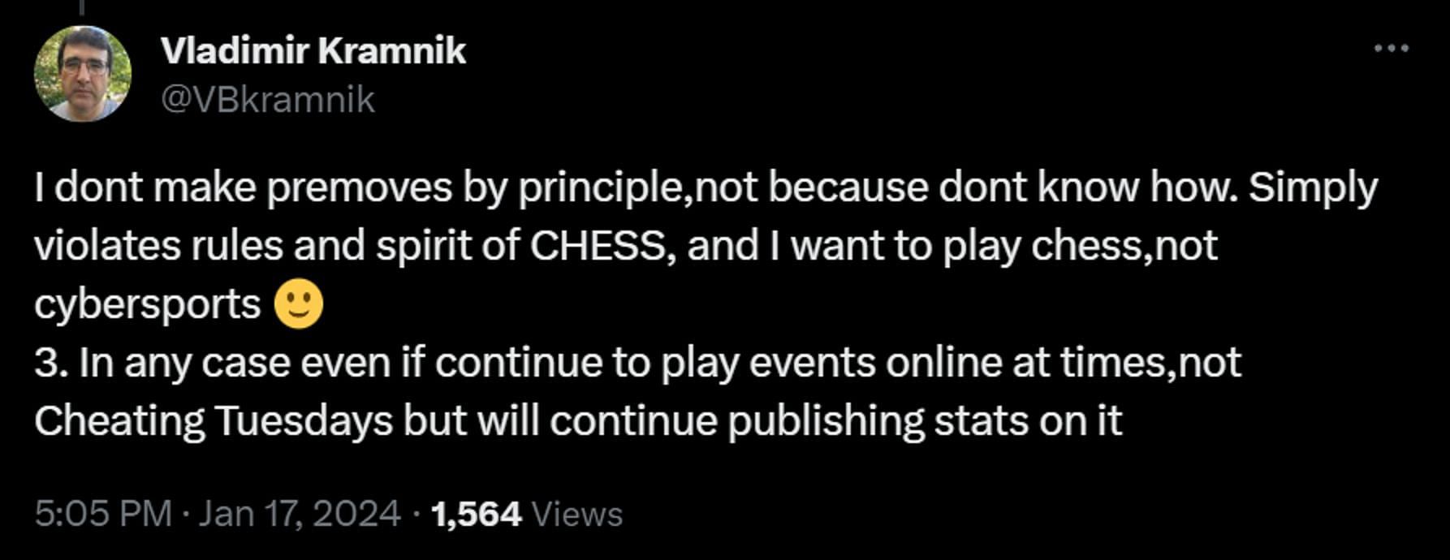Click the Jan 17, 2024 date
Image resolution: width=1450 pixels, height=560 pixels.
point(299,514)
